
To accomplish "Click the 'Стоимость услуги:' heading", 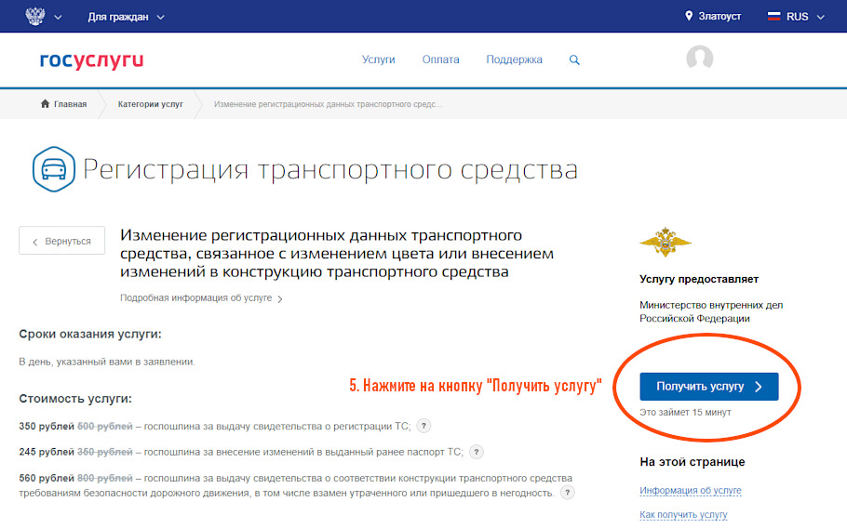I will pos(75,399).
